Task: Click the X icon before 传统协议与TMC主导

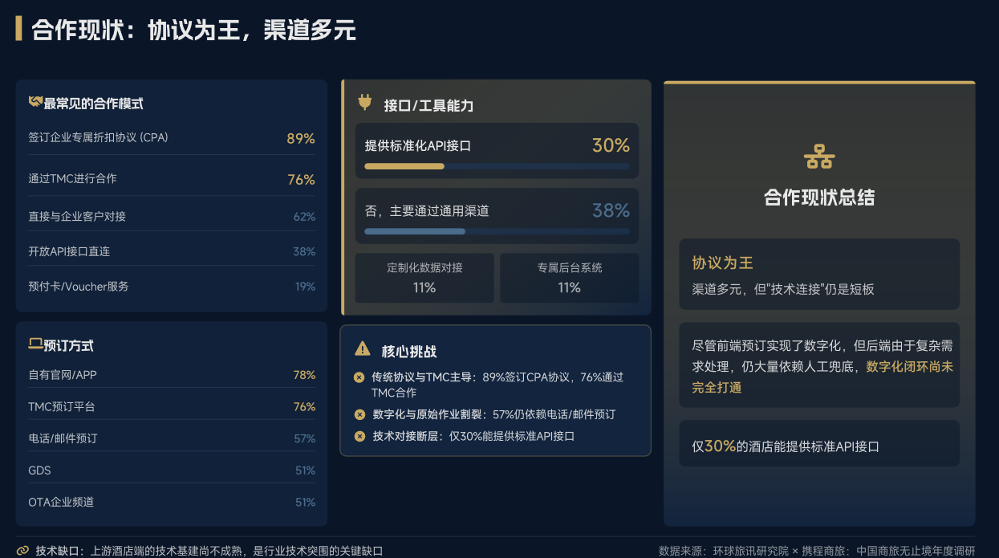Action: point(359,377)
